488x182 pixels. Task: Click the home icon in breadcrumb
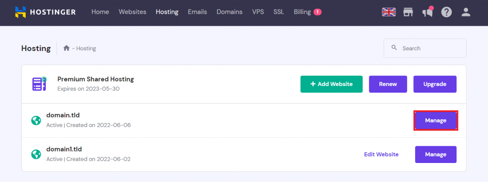pos(66,48)
